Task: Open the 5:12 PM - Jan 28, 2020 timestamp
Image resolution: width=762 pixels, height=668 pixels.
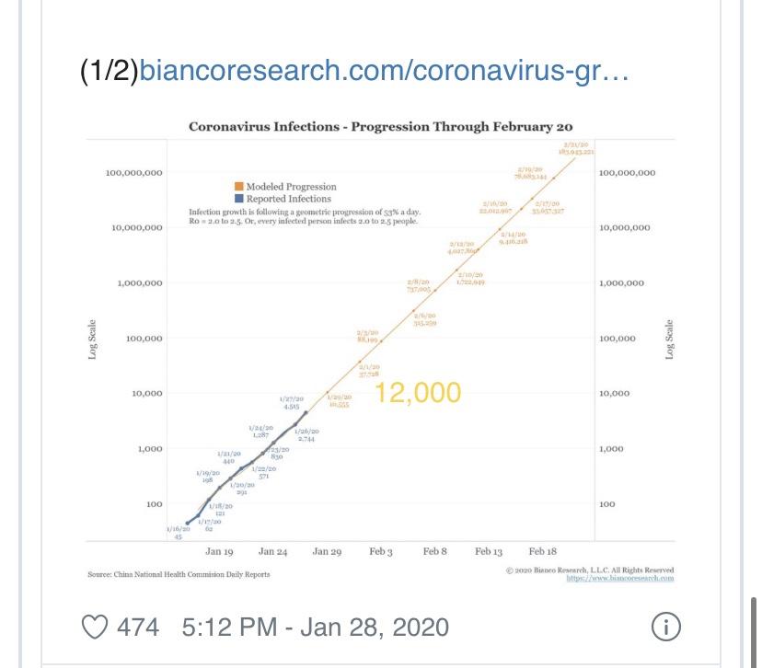Action: pos(316,627)
